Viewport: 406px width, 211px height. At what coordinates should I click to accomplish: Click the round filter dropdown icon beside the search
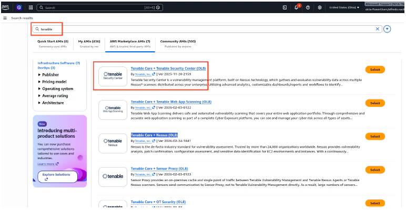(387, 29)
